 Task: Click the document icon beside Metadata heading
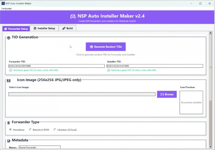pos(9,141)
